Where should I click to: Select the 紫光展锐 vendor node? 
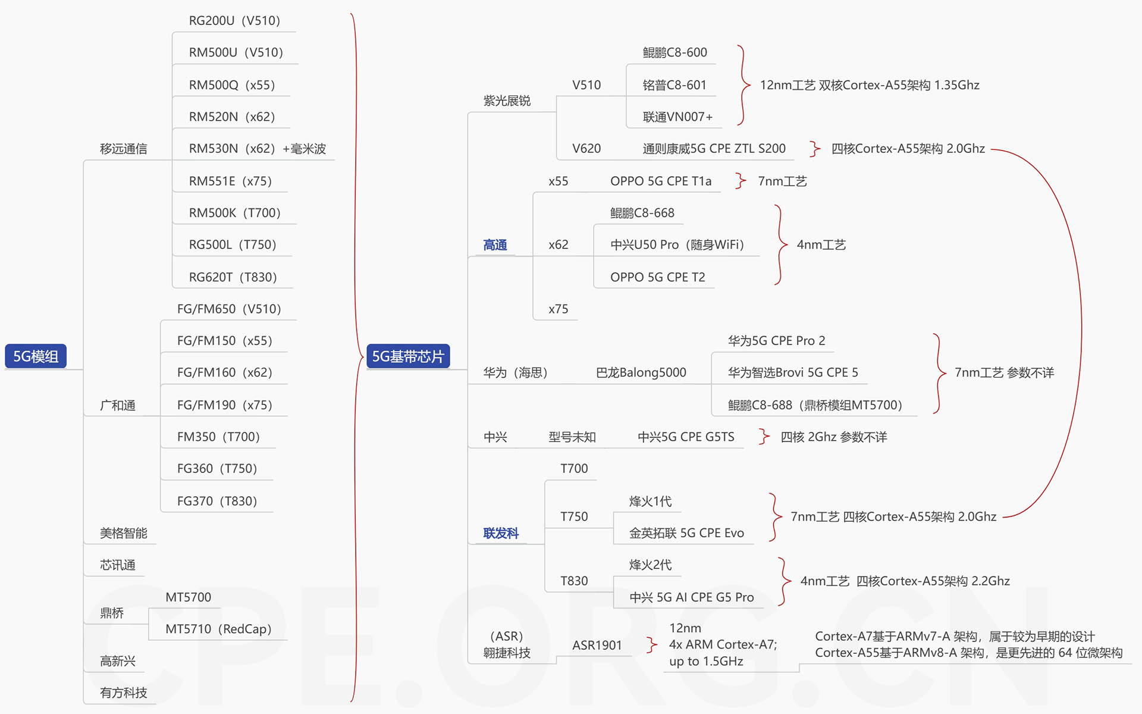tap(507, 101)
